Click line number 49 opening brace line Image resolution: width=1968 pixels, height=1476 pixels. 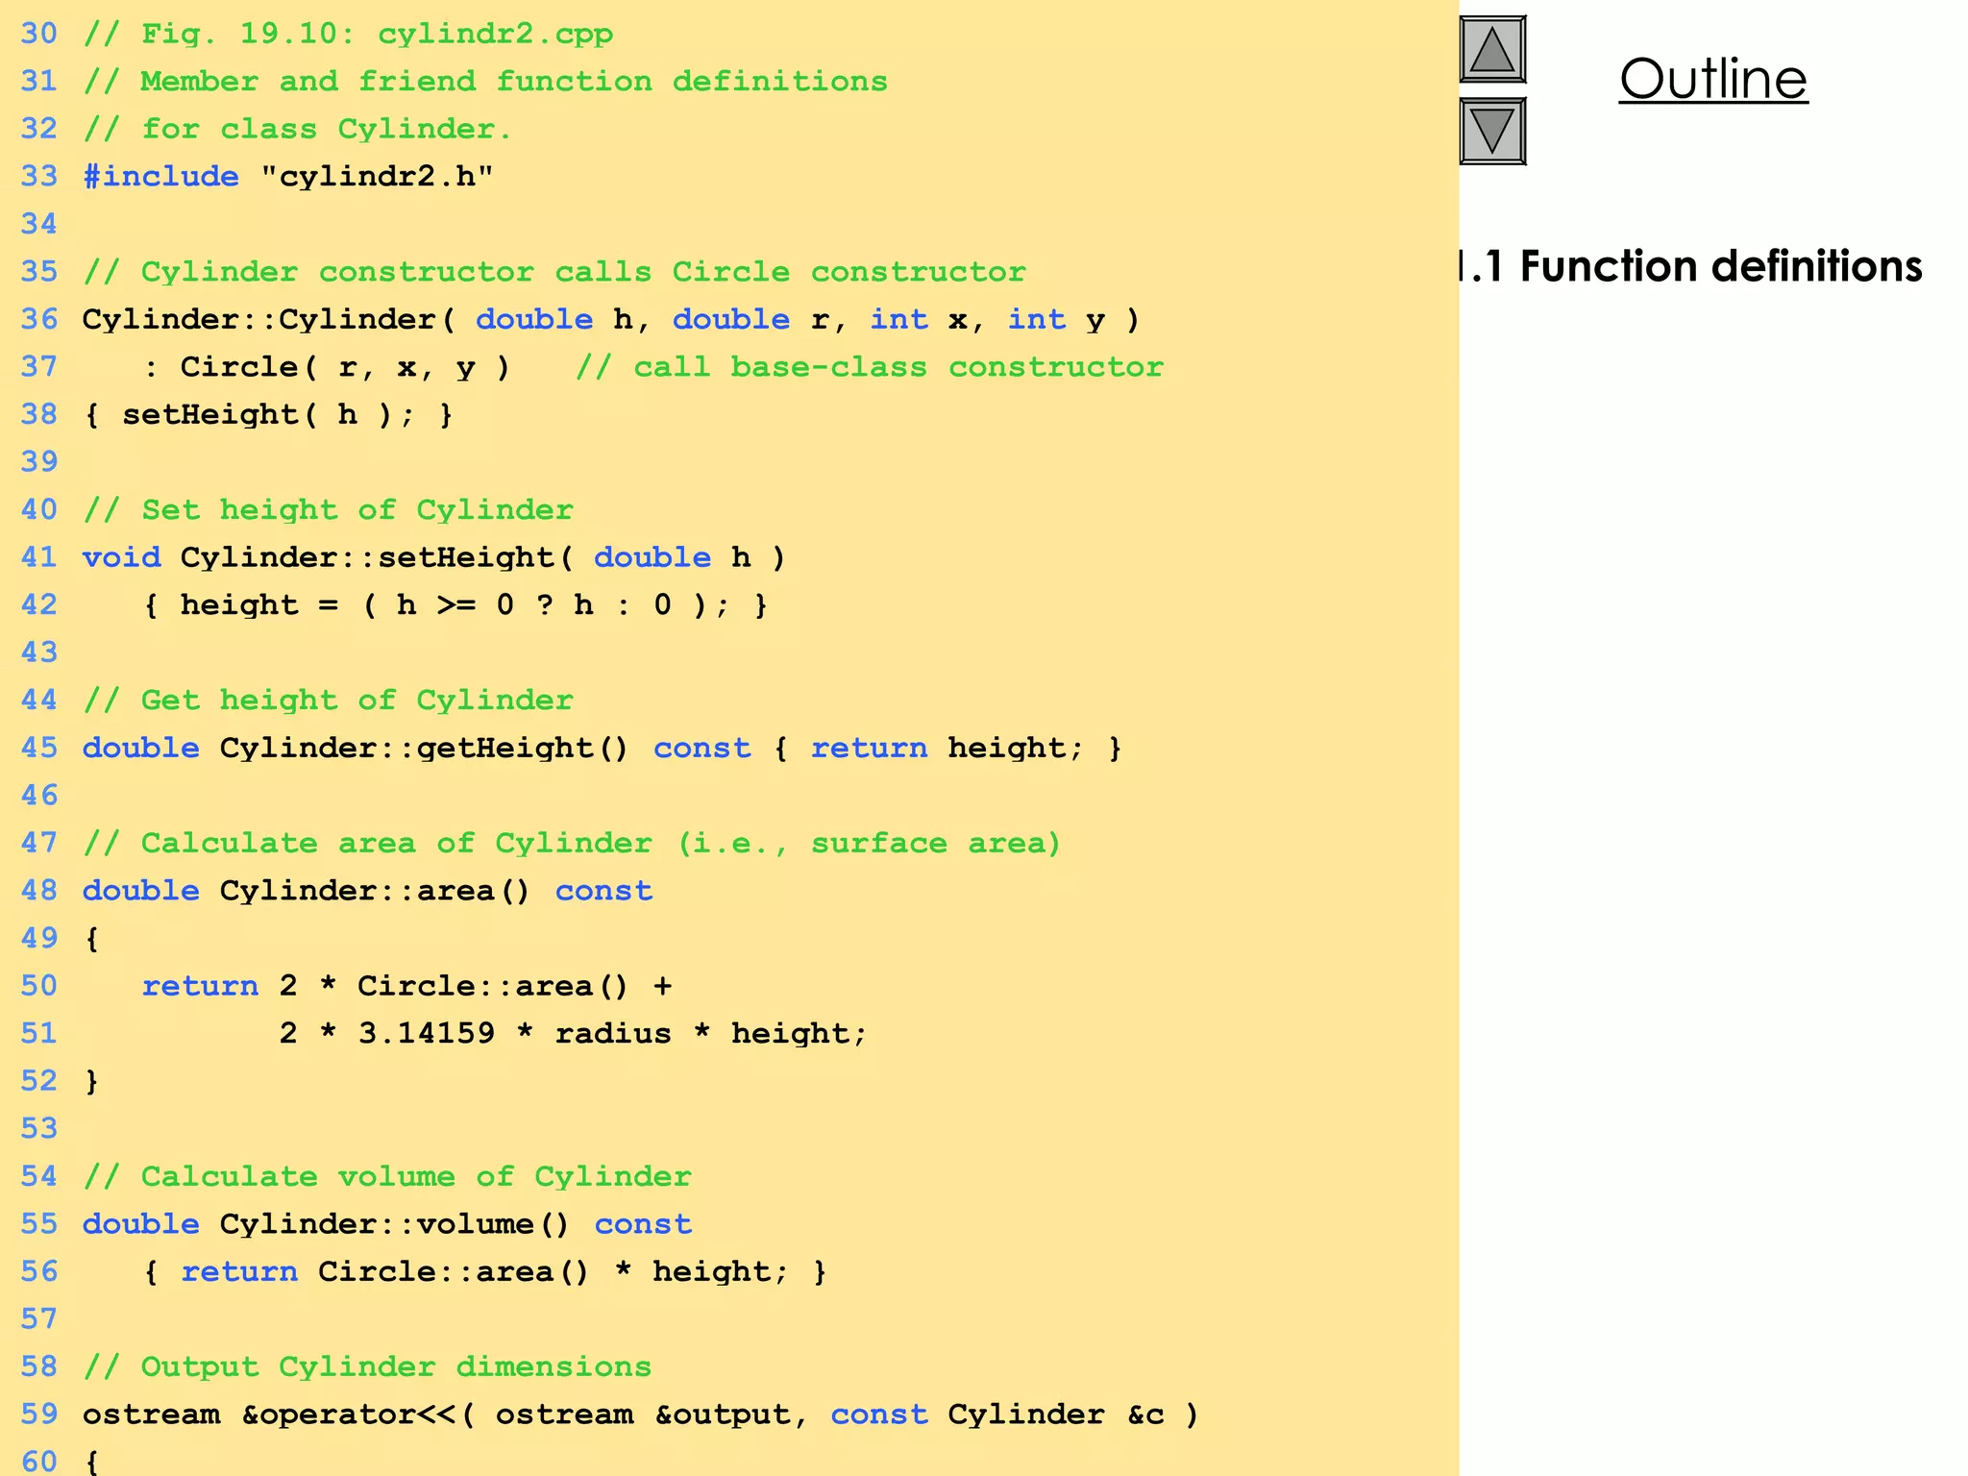59,939
